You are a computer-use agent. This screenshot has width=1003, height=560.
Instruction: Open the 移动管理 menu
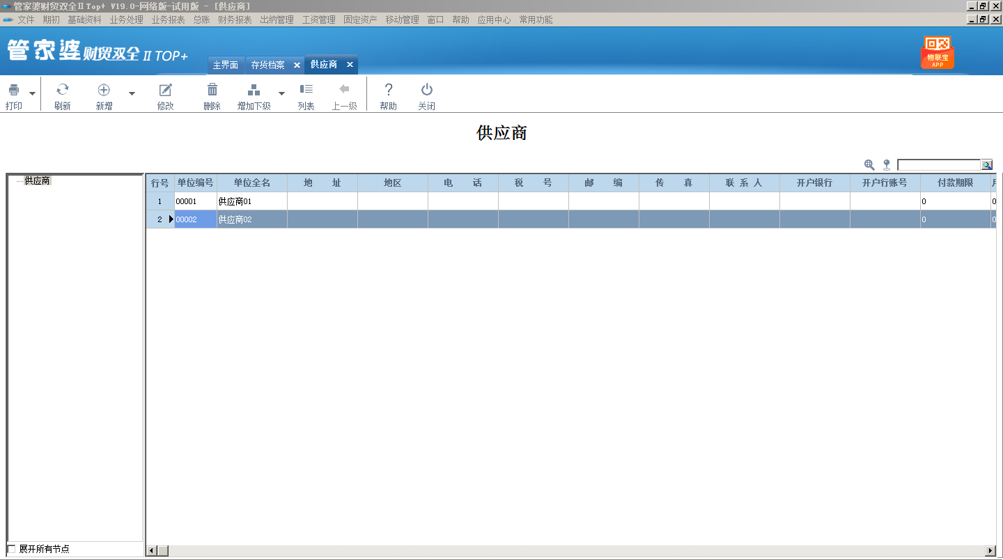(x=402, y=20)
